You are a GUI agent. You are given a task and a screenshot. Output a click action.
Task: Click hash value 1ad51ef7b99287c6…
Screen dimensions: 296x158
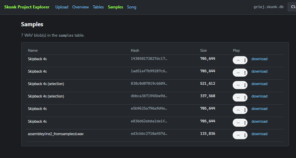pyautogui.click(x=149, y=71)
